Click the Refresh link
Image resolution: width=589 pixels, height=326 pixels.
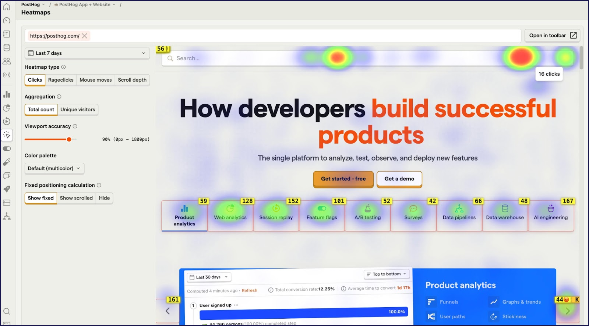(x=250, y=290)
